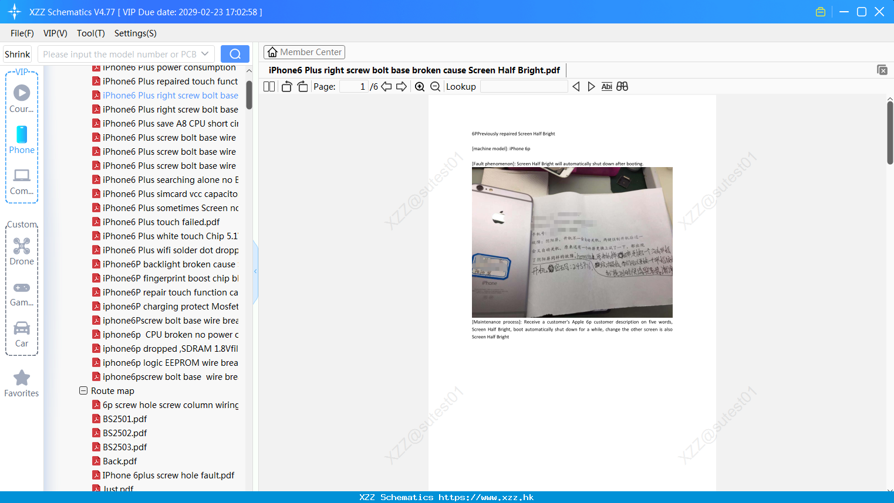The image size is (894, 503).
Task: Open the www.xzz.hk link in status bar
Action: coord(486,497)
